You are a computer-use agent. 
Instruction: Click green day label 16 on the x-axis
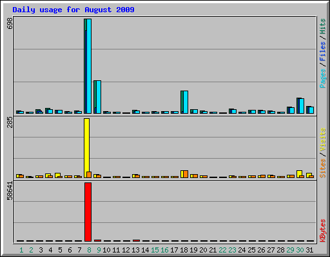coord(164,250)
